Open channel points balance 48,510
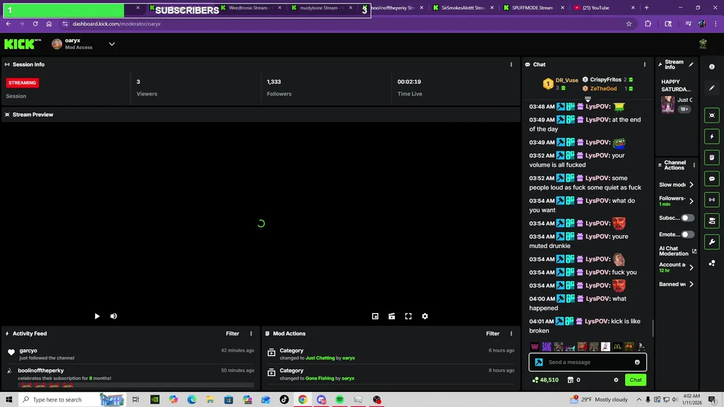The height and width of the screenshot is (407, 724). click(x=546, y=380)
